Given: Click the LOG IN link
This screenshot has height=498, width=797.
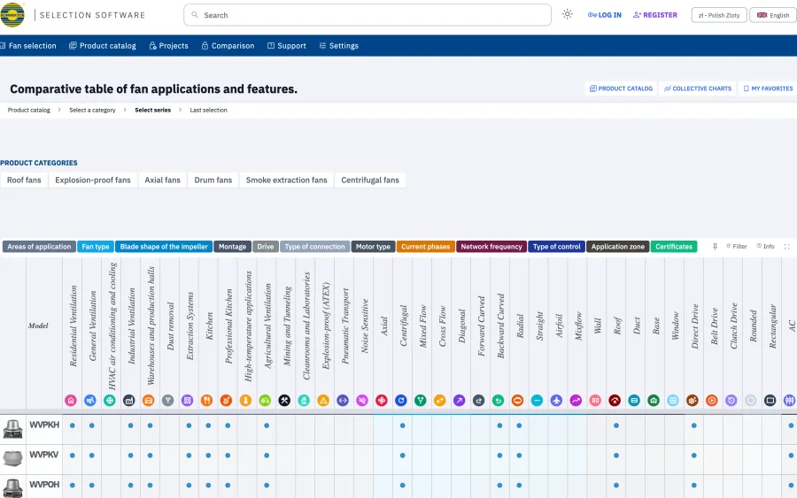Looking at the screenshot, I should coord(604,15).
